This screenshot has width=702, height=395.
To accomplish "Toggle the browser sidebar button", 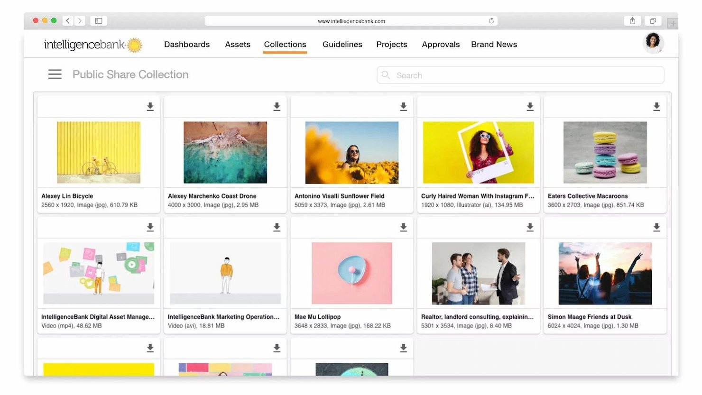I will [99, 21].
